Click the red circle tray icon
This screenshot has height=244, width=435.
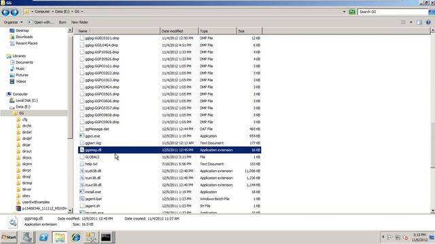coord(405,237)
